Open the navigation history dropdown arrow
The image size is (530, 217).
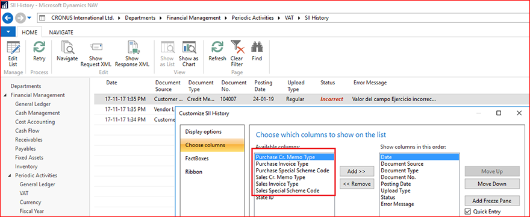pos(29,18)
